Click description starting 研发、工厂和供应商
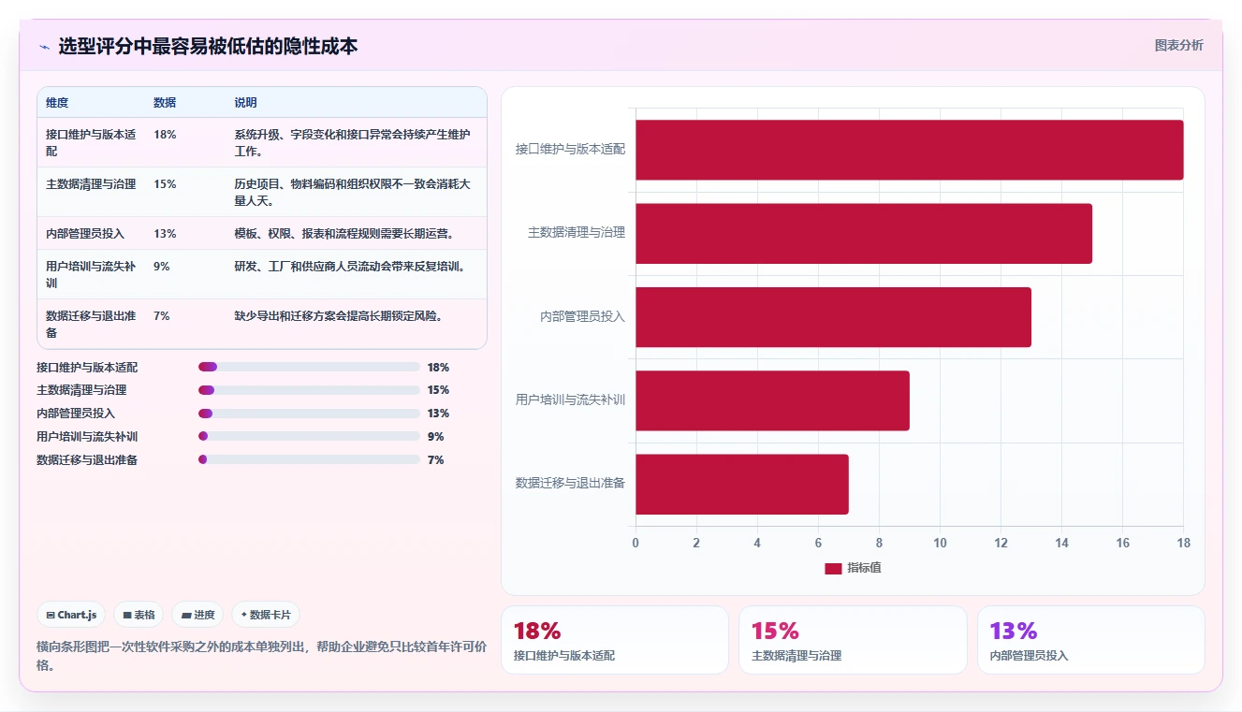Viewport: 1242px width, 712px height. coord(350,267)
